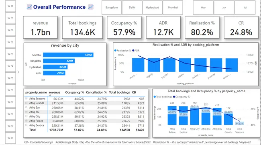
Task: Click the Total bookings 134.6K card
Action: (82, 28)
